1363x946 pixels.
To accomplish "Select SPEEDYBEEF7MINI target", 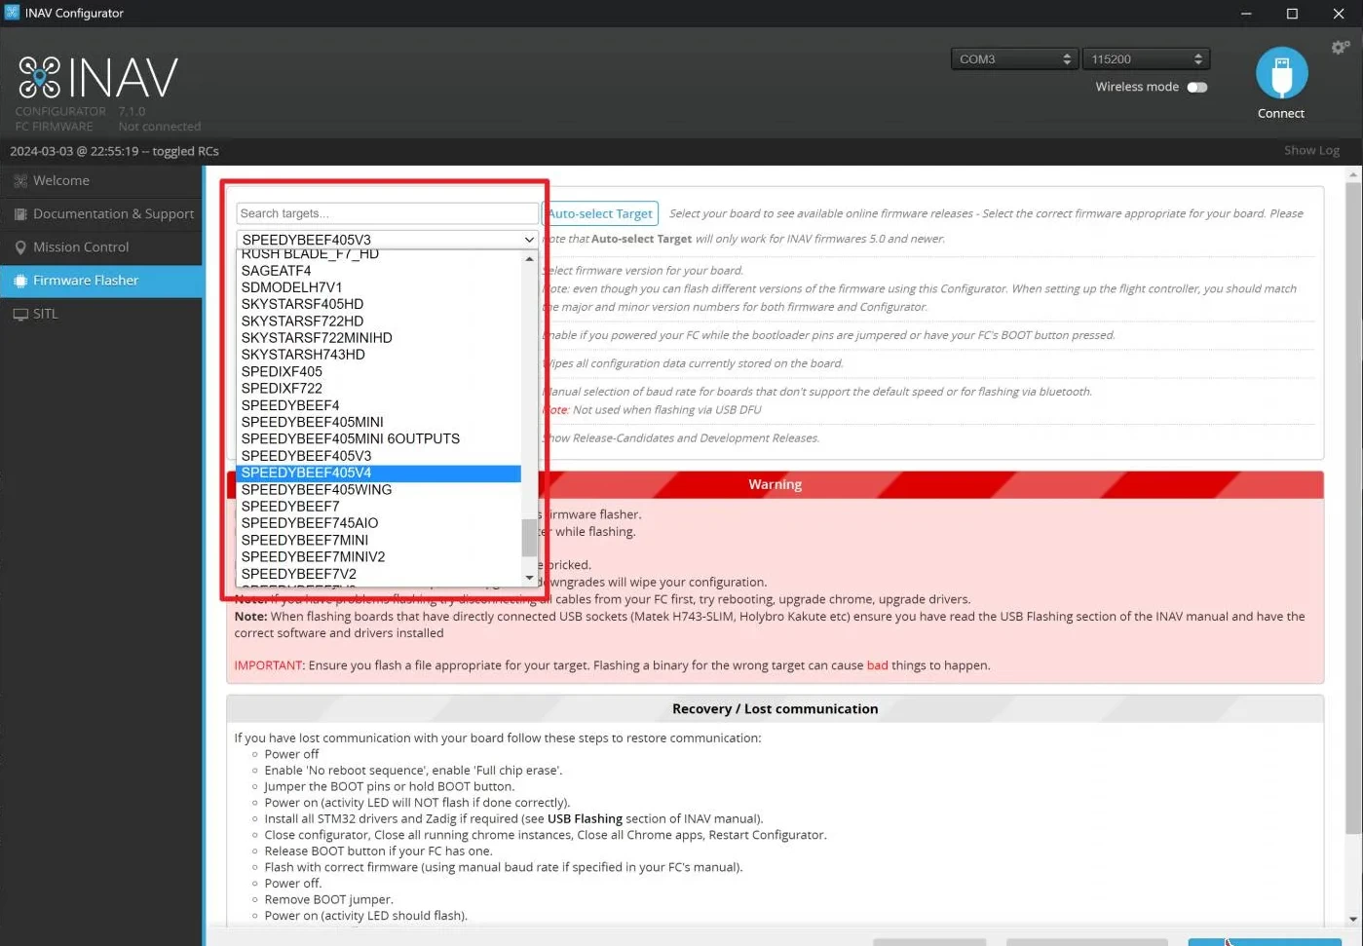I will coord(378,540).
